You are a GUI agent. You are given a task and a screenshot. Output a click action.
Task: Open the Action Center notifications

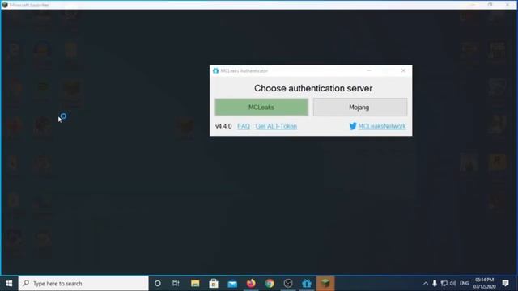coord(505,283)
